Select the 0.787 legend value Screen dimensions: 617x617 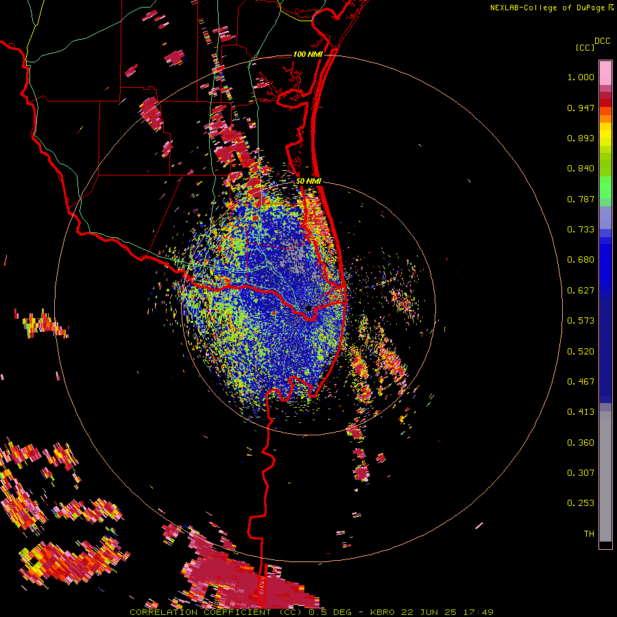tap(581, 199)
